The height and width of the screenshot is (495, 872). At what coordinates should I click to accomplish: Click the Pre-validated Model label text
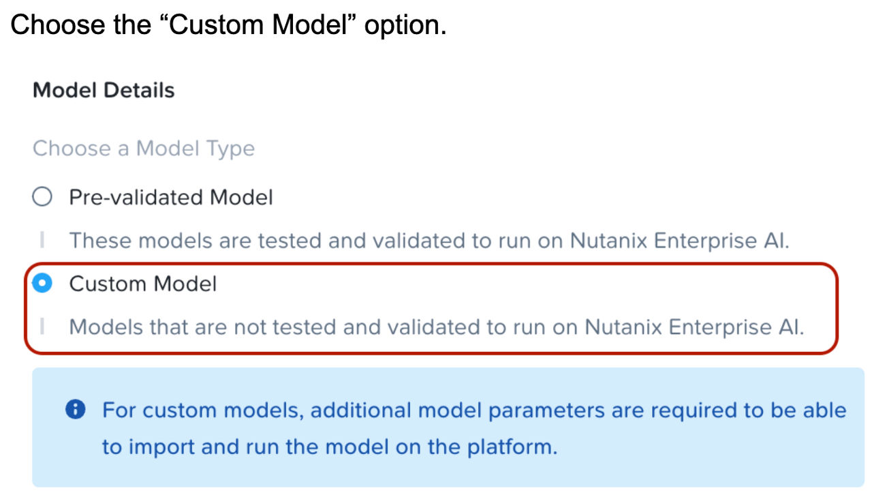169,198
